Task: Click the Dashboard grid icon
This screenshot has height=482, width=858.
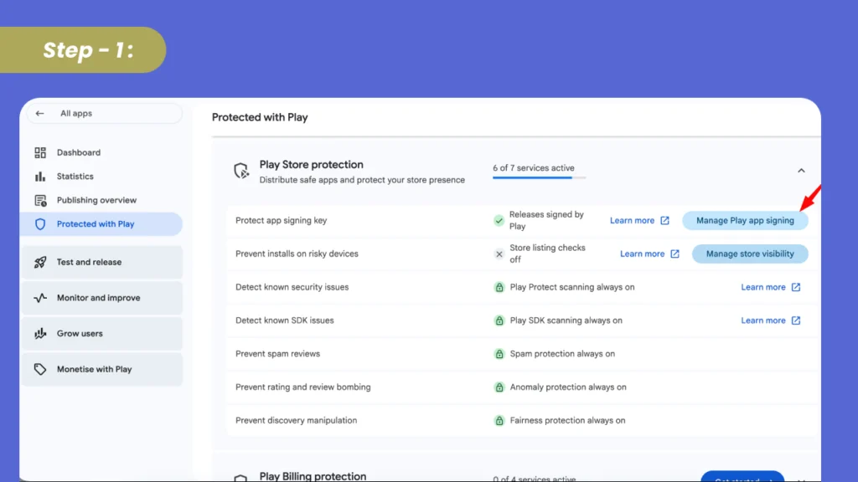Action: point(40,152)
